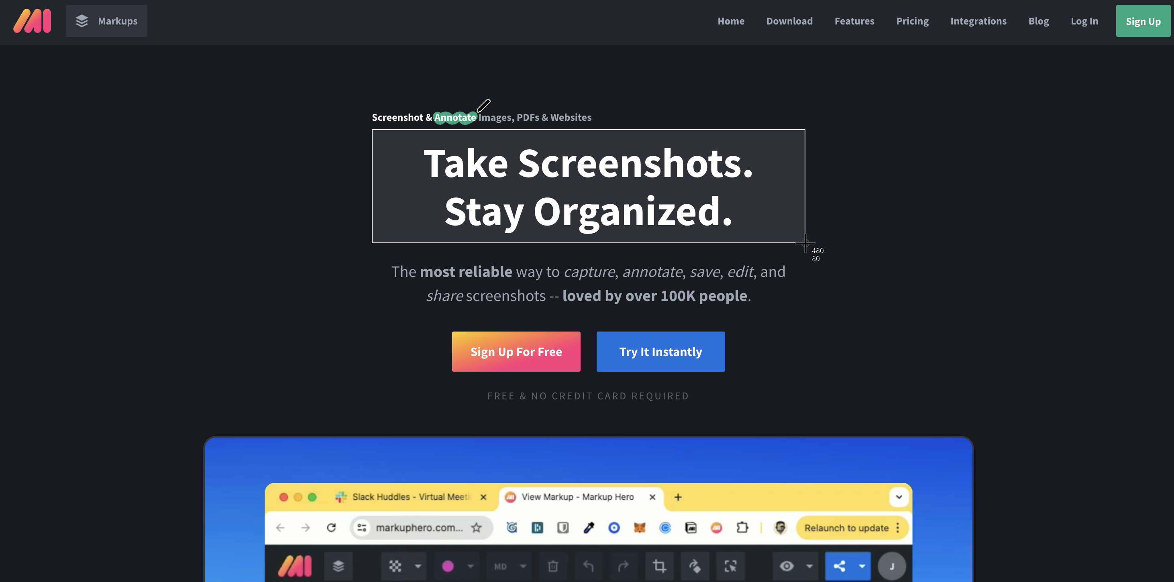1174x582 pixels.
Task: Open the Markups button in the navbar
Action: click(106, 21)
